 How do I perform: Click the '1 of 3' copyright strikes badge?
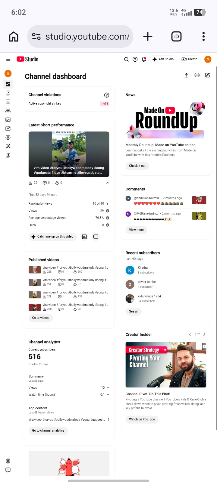point(105,104)
